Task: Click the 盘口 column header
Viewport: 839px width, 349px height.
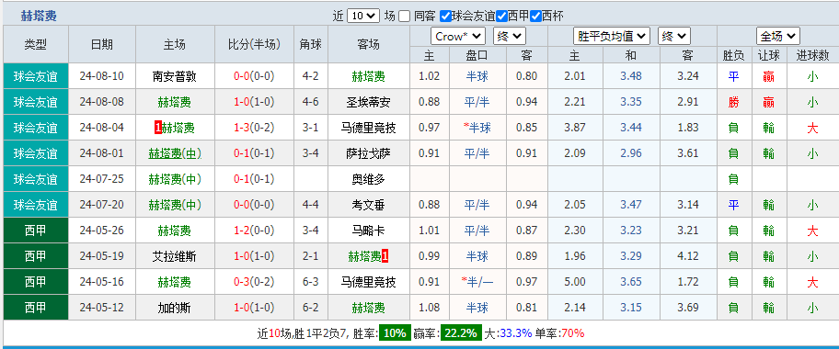Action: click(x=477, y=55)
